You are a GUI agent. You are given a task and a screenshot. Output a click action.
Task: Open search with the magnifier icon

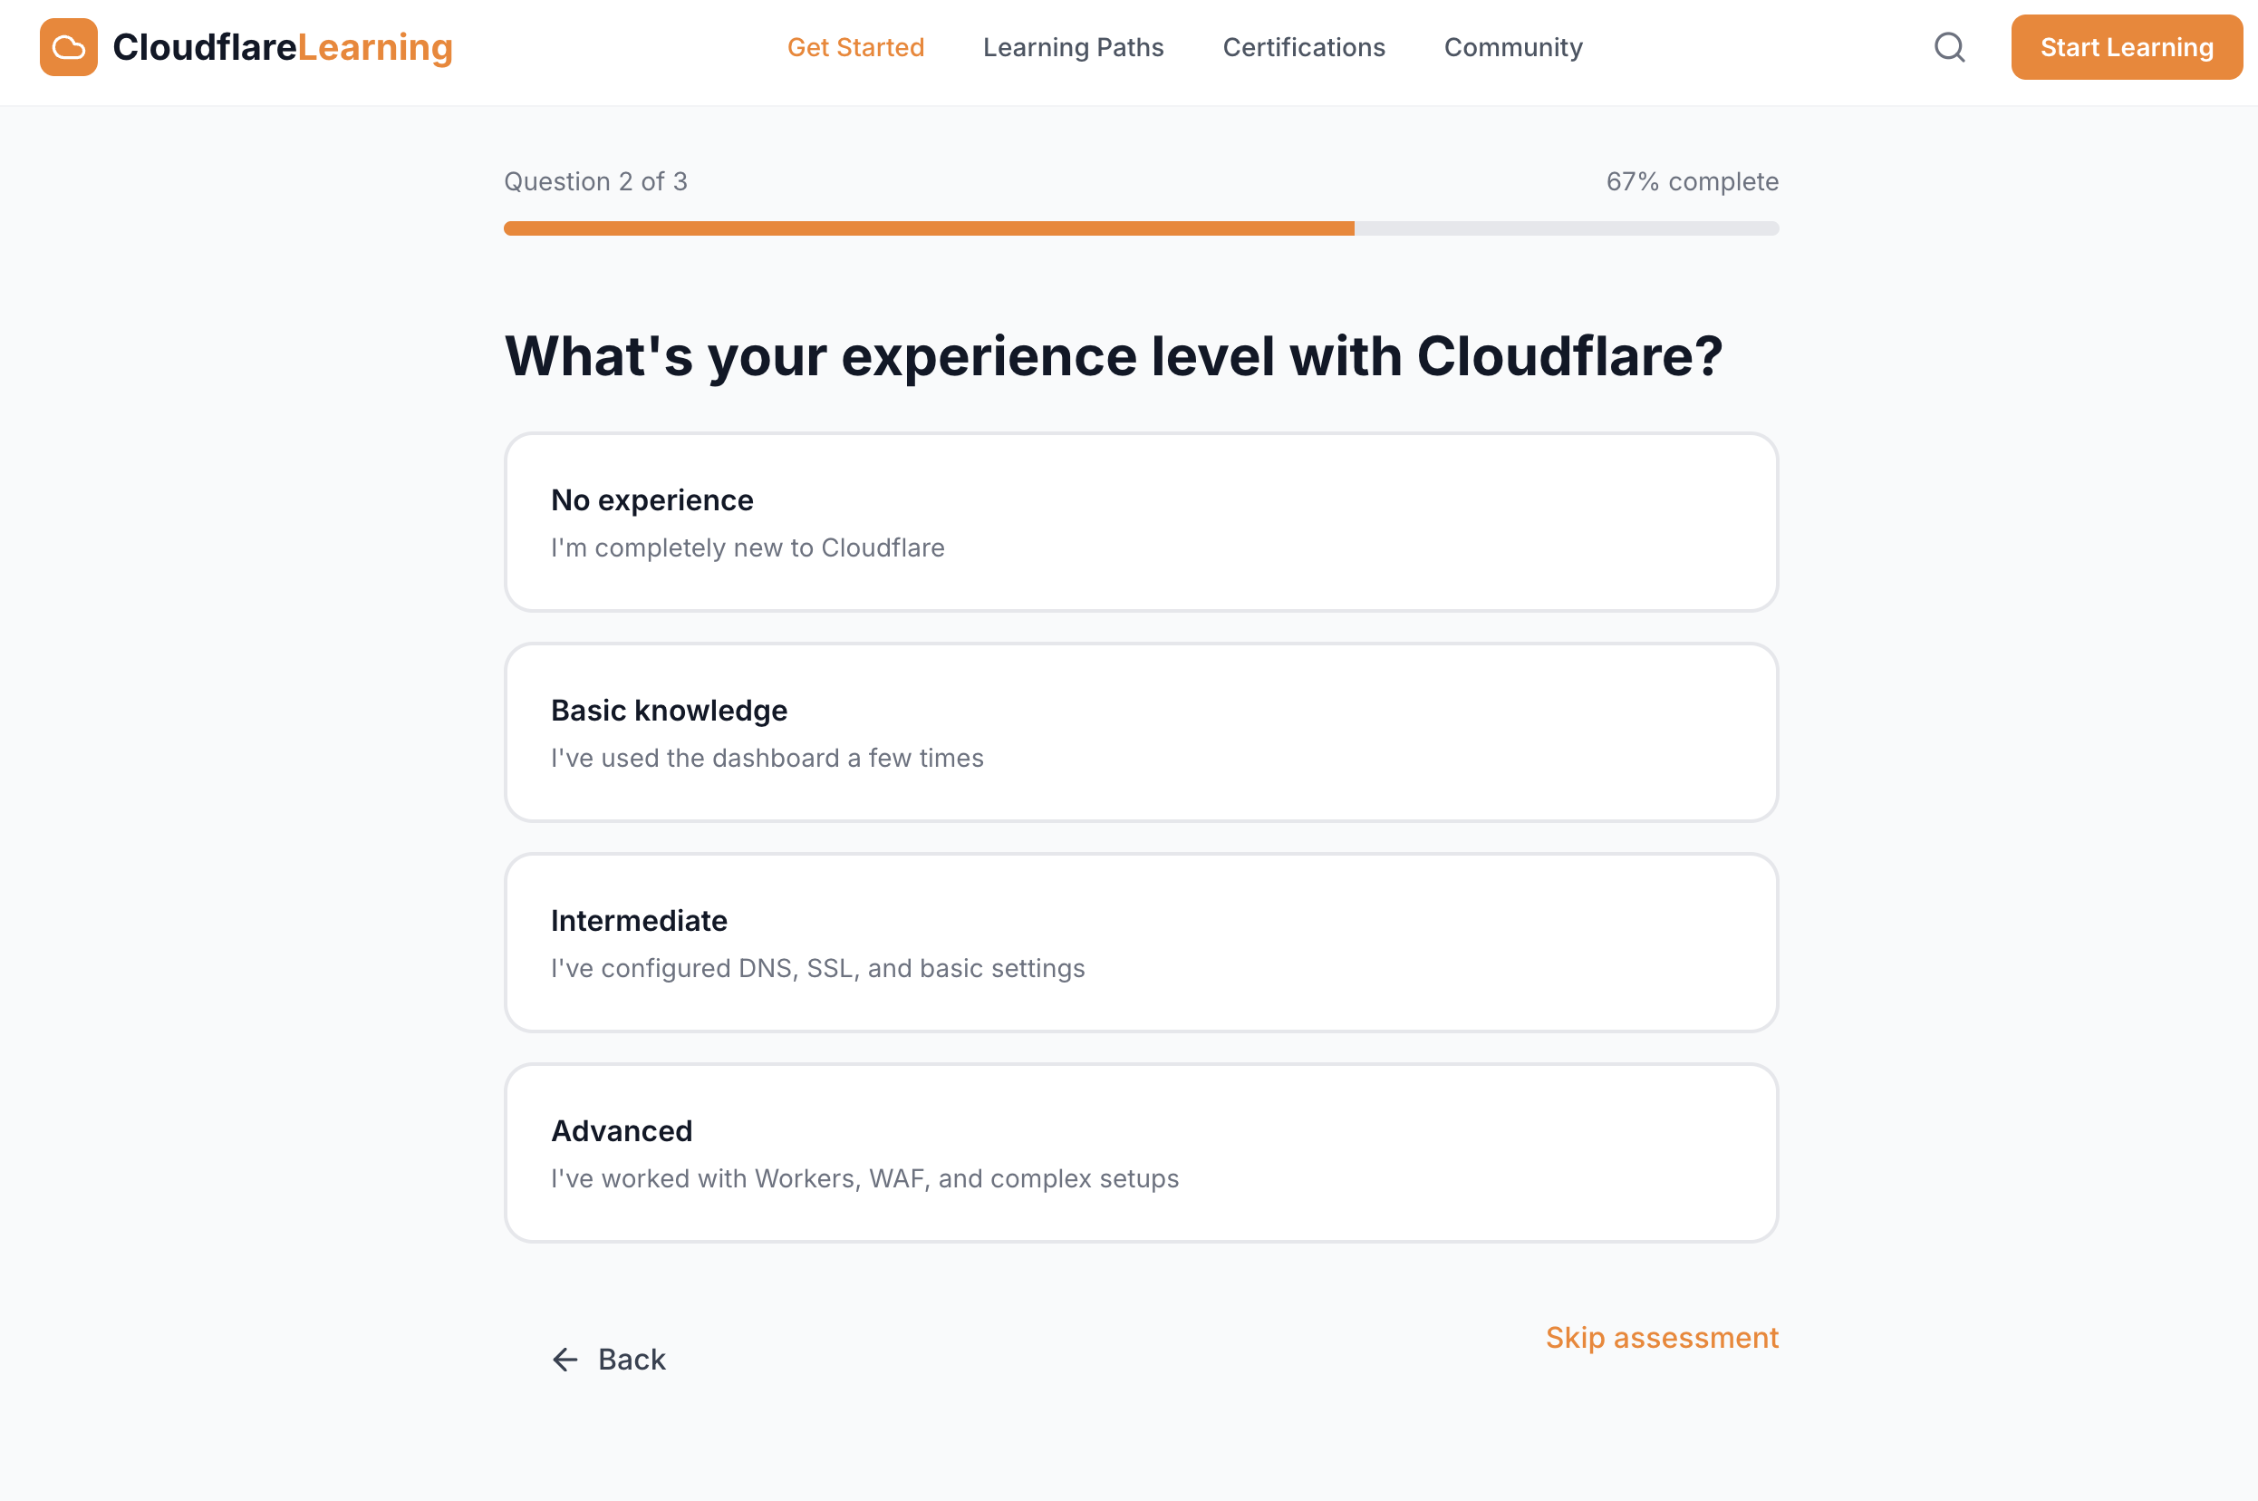click(x=1949, y=47)
